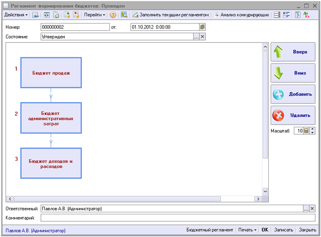The width and height of the screenshot is (321, 237).
Task: Click into the Комментарий input field
Action: click(x=178, y=218)
